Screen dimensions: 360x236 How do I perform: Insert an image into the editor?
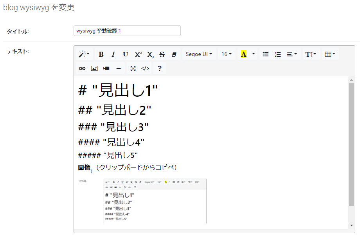pyautogui.click(x=94, y=68)
